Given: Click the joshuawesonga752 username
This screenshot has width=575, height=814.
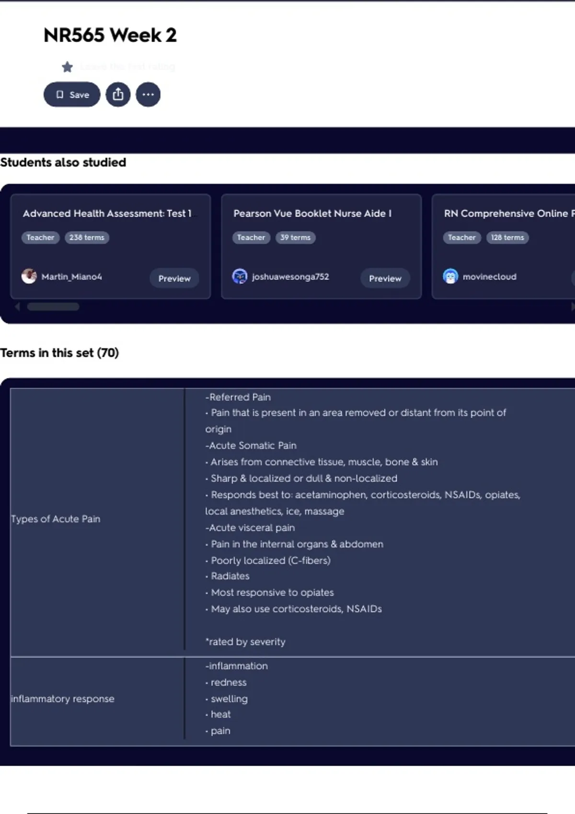Looking at the screenshot, I should coord(290,277).
